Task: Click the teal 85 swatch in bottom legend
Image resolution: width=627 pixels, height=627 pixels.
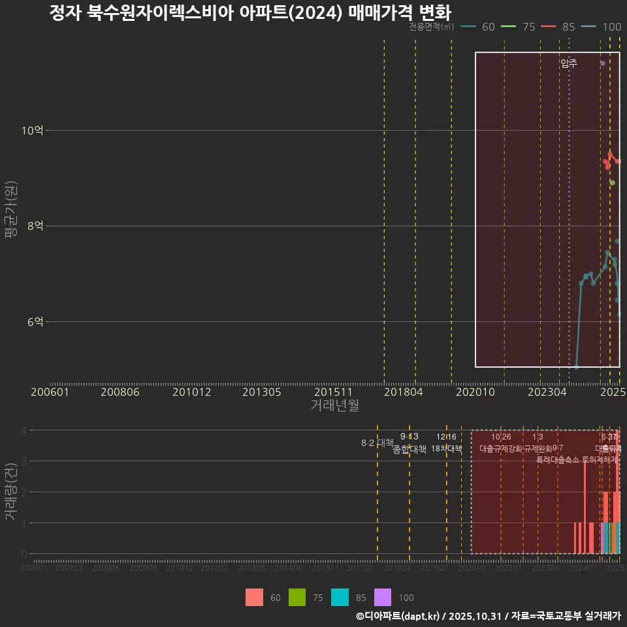Action: pyautogui.click(x=340, y=597)
